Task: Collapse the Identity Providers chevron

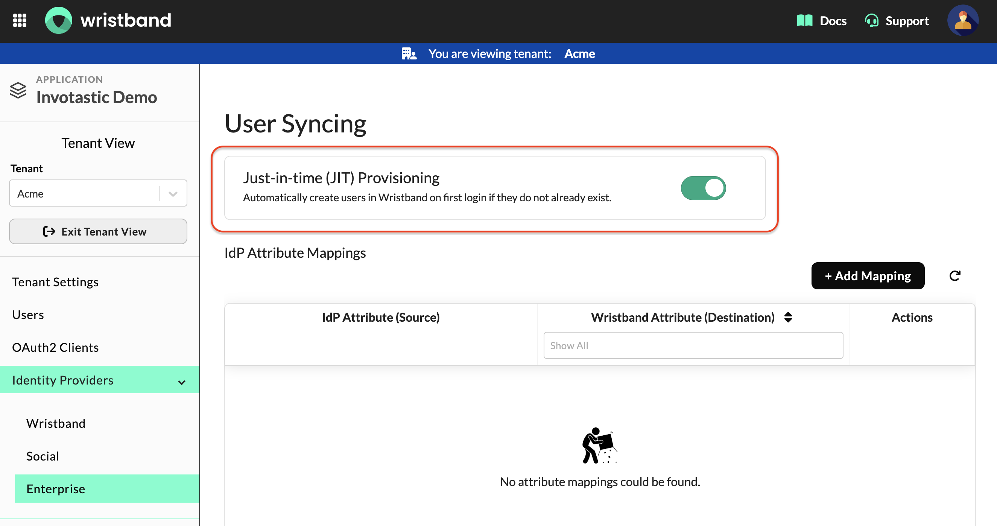Action: pyautogui.click(x=181, y=382)
